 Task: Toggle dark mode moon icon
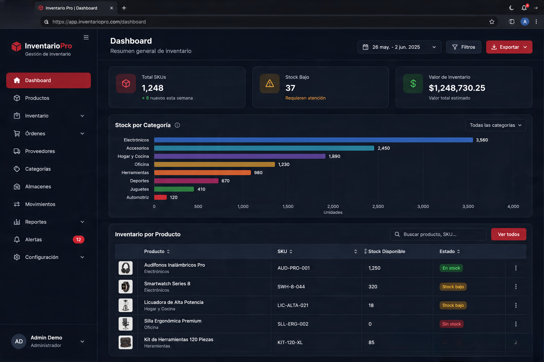[511, 8]
